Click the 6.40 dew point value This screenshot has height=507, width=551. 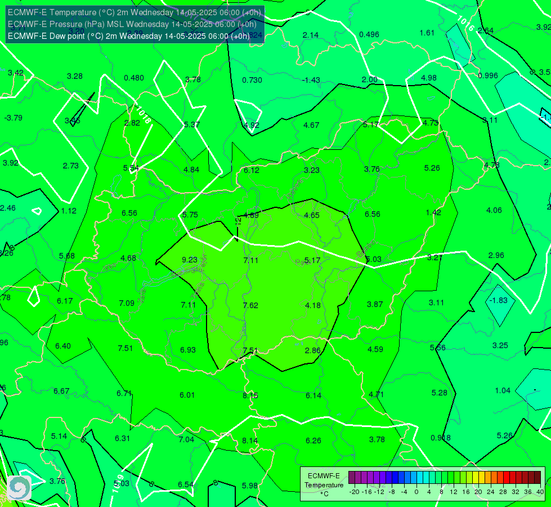tap(63, 346)
